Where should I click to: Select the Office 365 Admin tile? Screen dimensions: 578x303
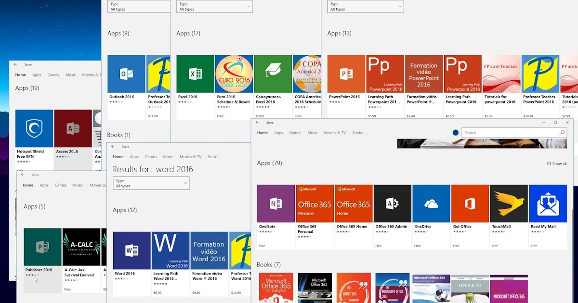[392, 203]
